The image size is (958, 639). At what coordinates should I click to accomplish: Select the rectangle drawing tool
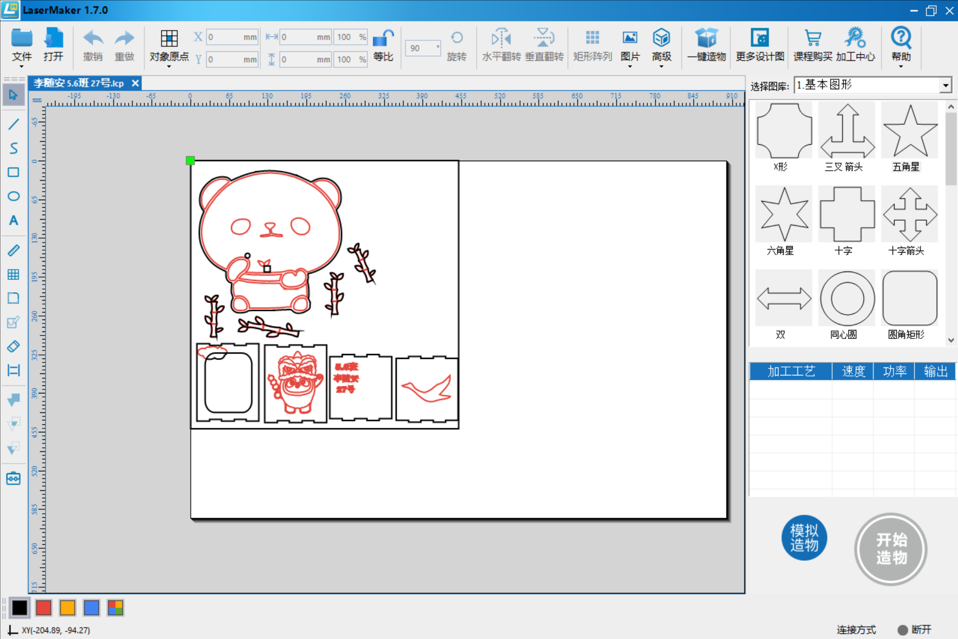pyautogui.click(x=13, y=172)
